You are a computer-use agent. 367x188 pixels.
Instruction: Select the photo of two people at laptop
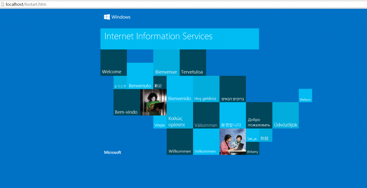point(233,142)
